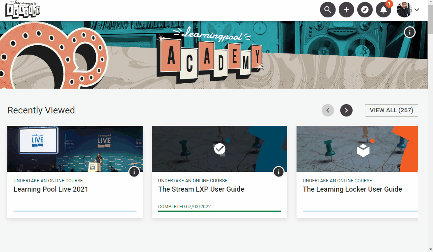Click the Learning Pool Live 2021 thumbnail image

tap(75, 149)
